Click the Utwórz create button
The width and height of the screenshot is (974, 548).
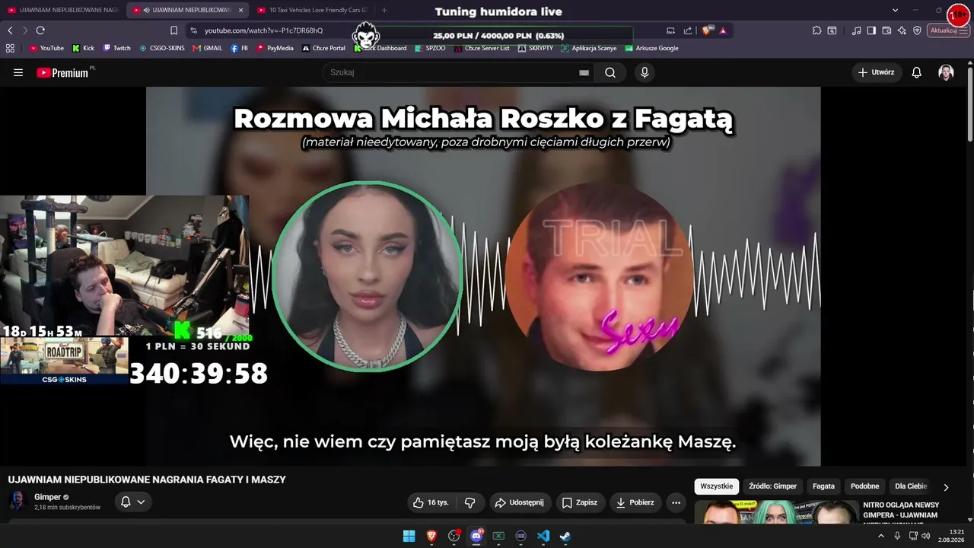click(x=877, y=72)
